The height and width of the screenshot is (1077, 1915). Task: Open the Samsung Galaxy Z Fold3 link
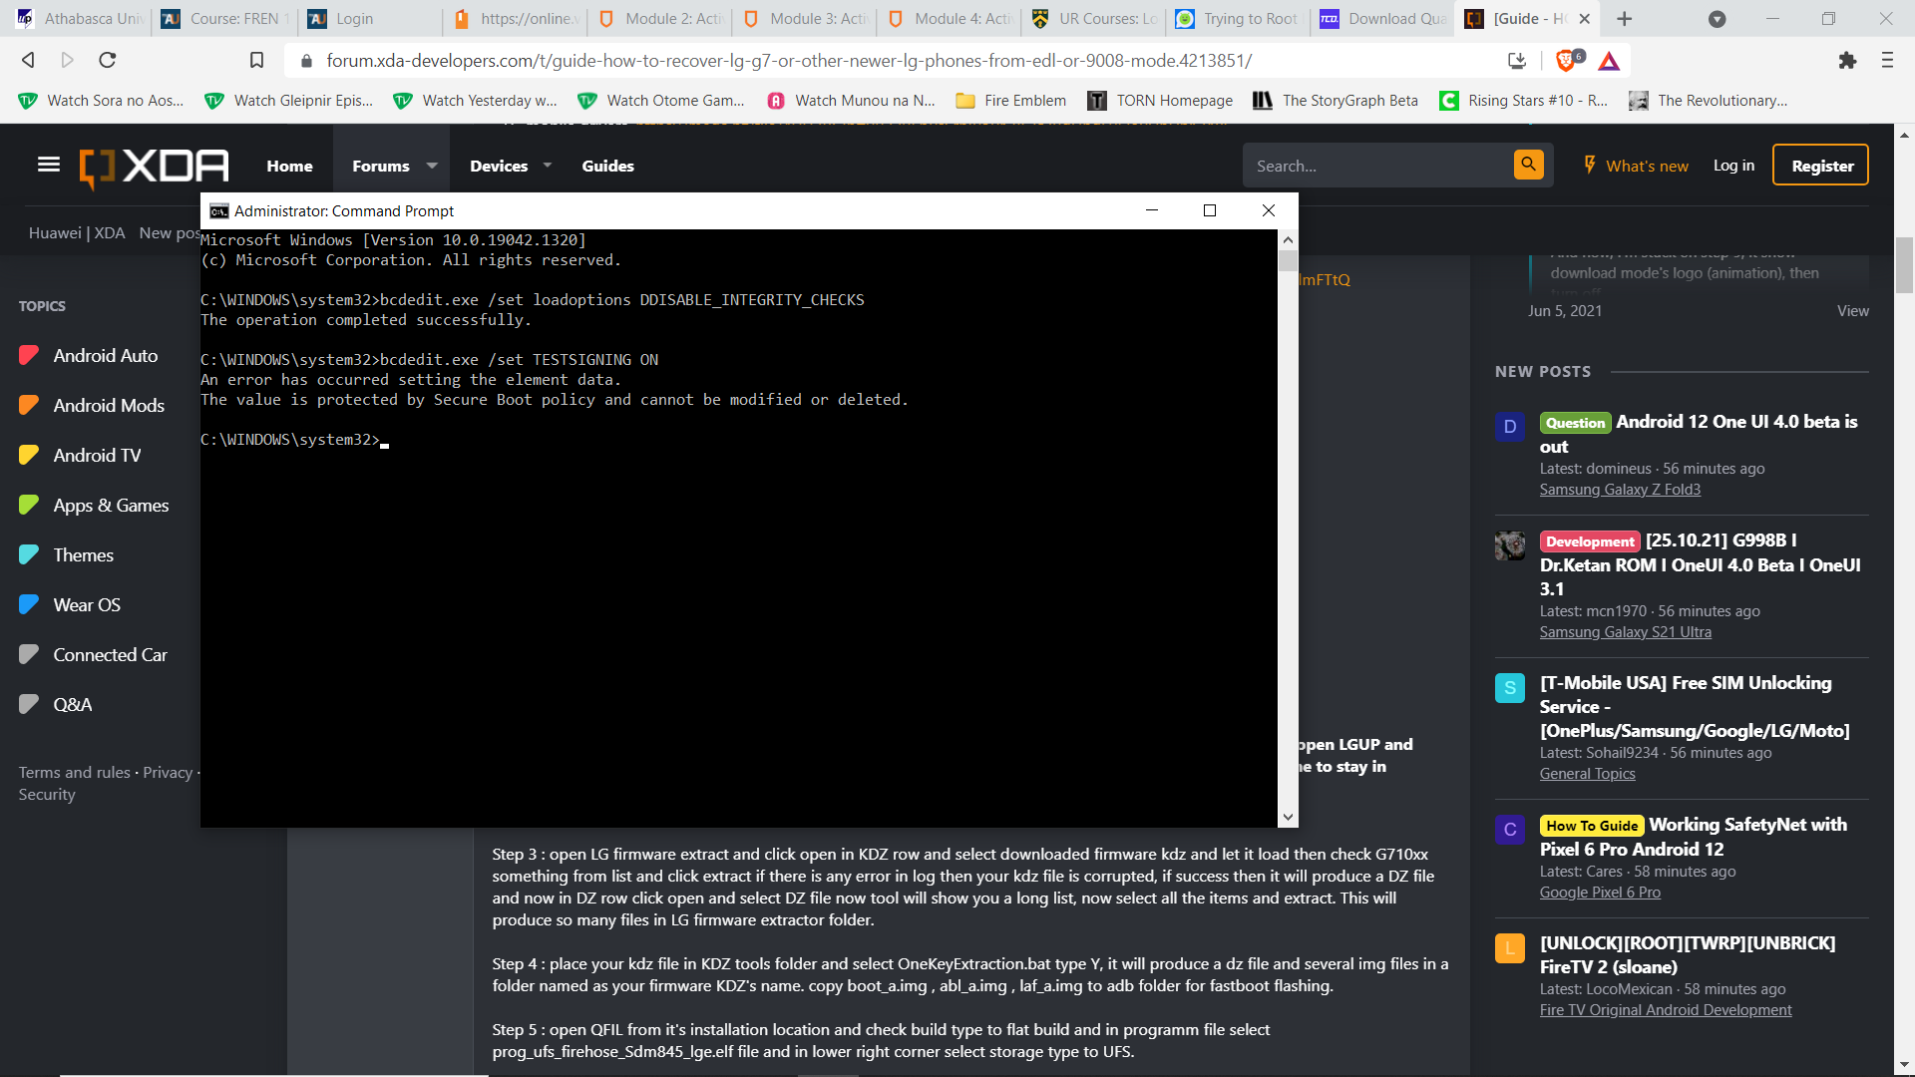point(1620,490)
